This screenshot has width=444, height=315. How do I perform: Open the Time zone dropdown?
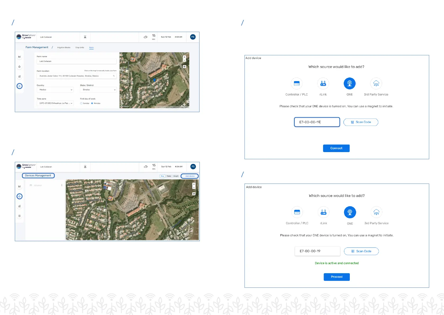(x=55, y=103)
